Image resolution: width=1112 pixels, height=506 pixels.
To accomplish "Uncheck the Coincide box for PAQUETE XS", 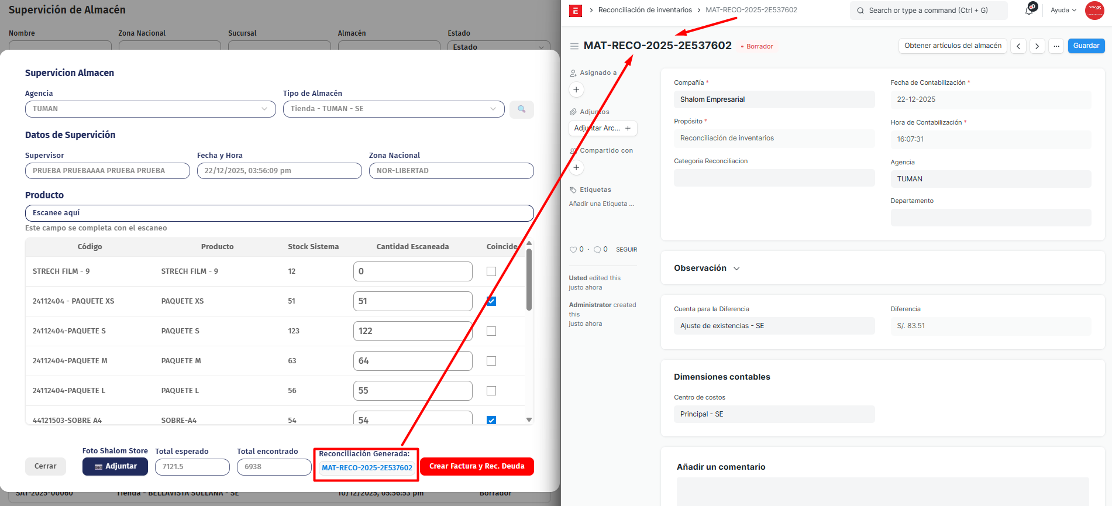I will [491, 301].
